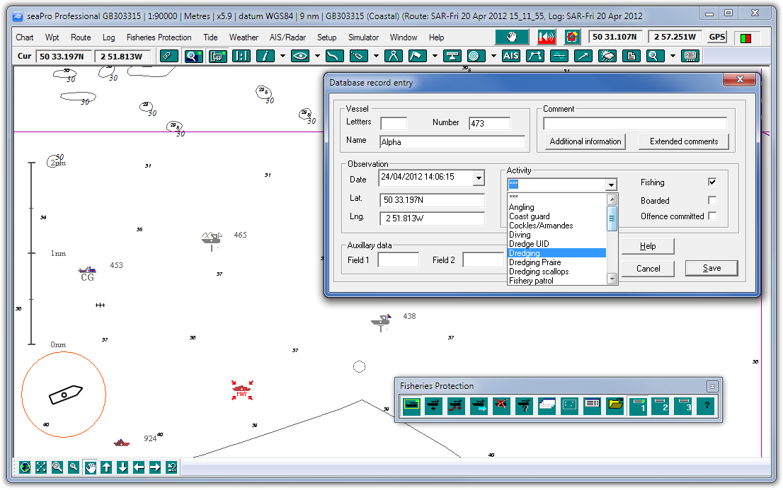Open Additional information
The width and height of the screenshot is (783, 490).
[x=585, y=141]
